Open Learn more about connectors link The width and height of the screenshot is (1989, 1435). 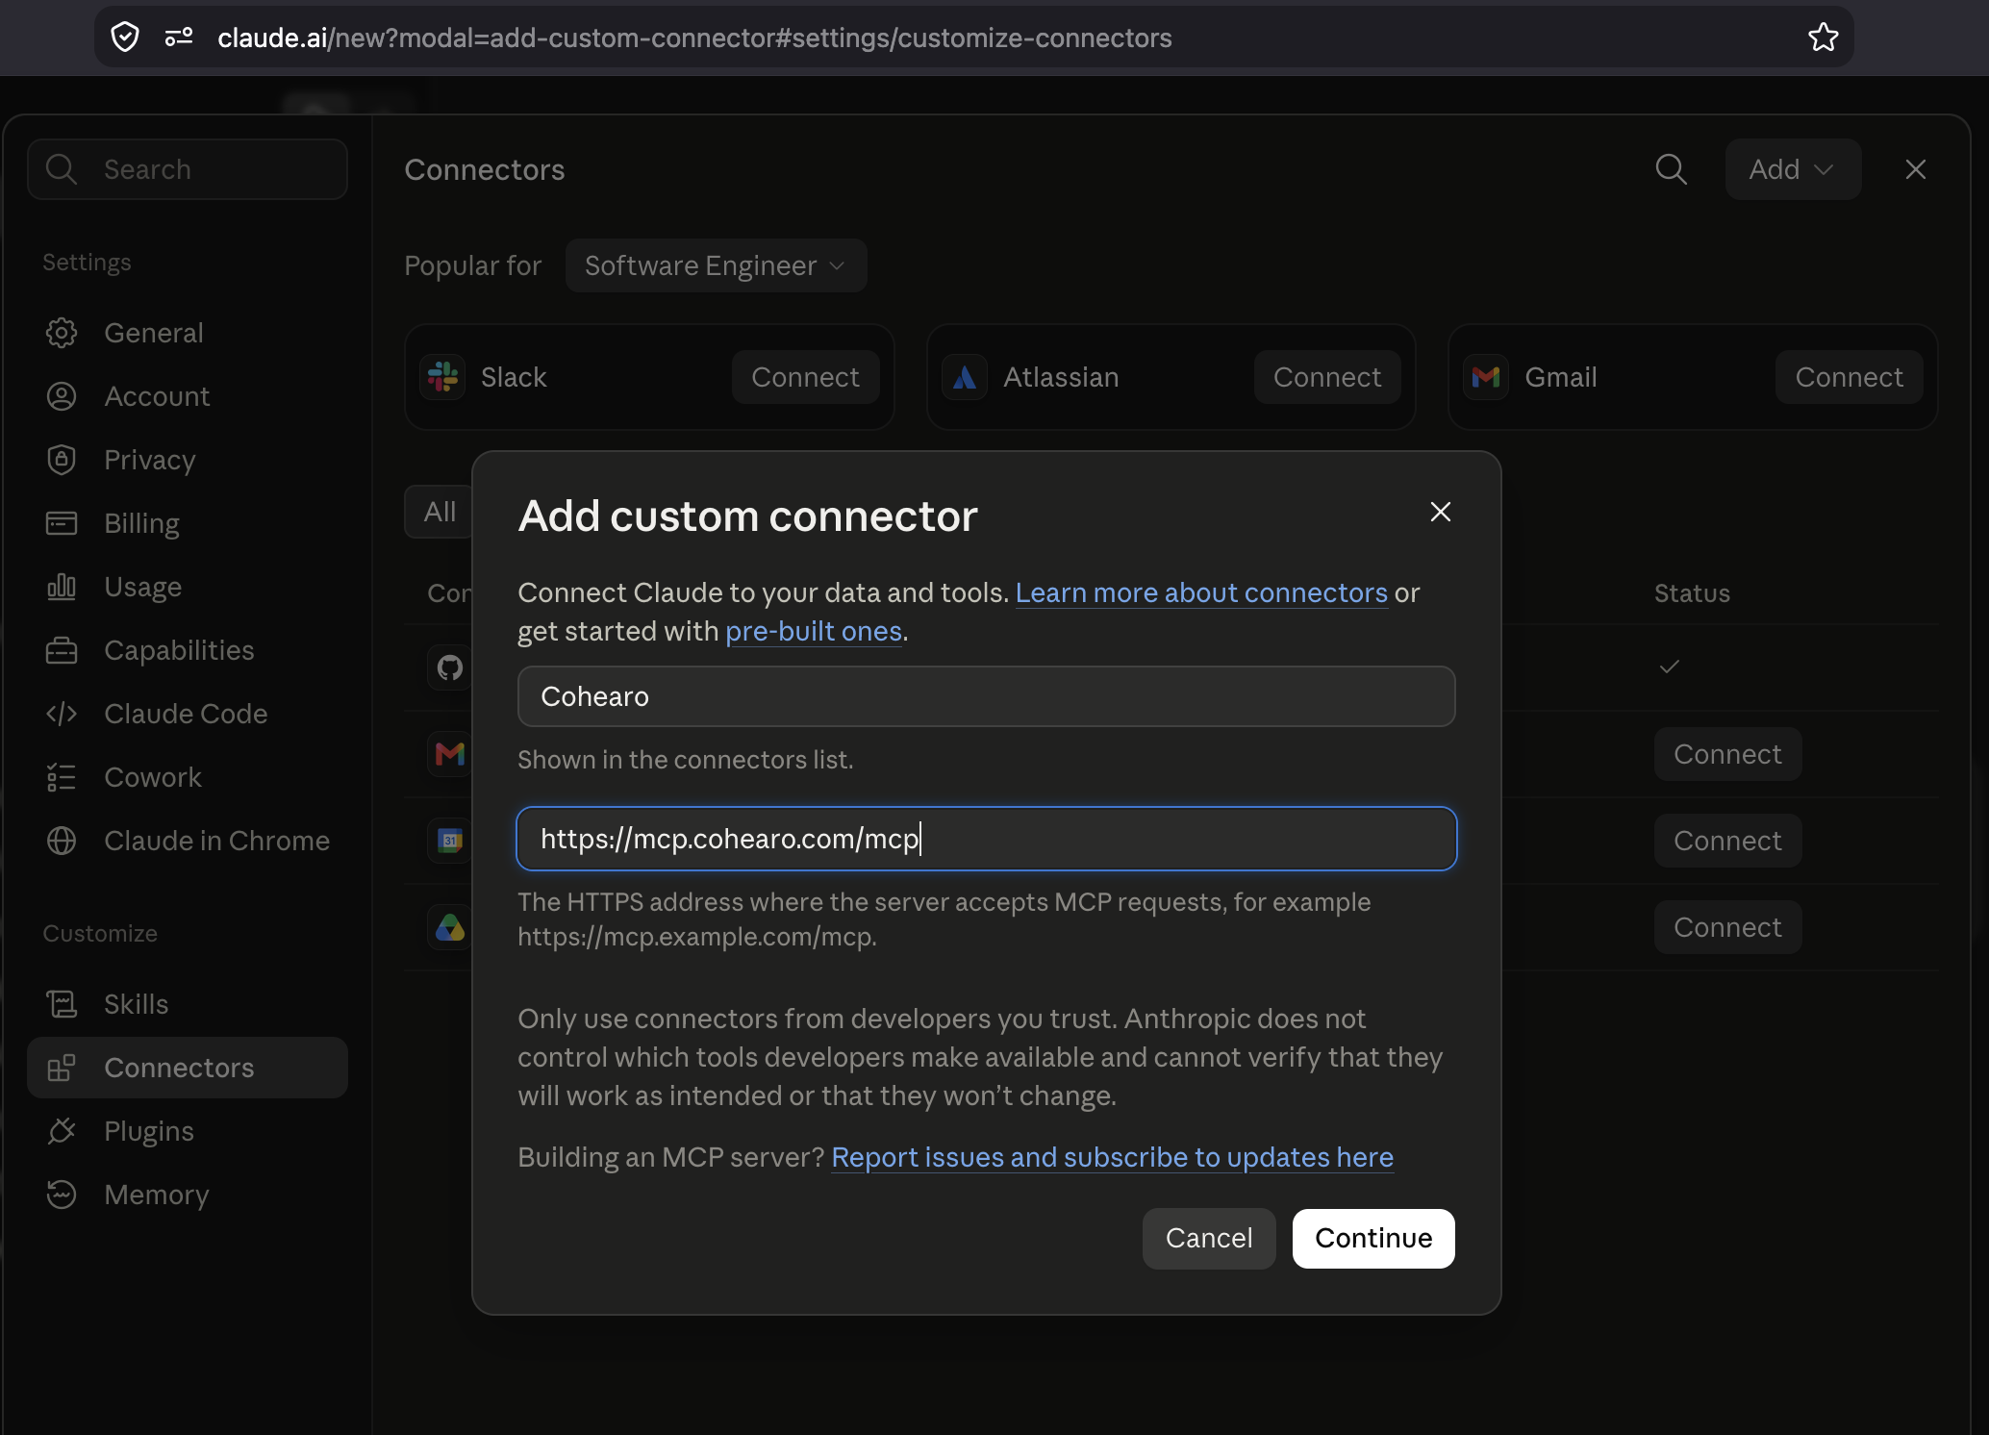point(1201,592)
